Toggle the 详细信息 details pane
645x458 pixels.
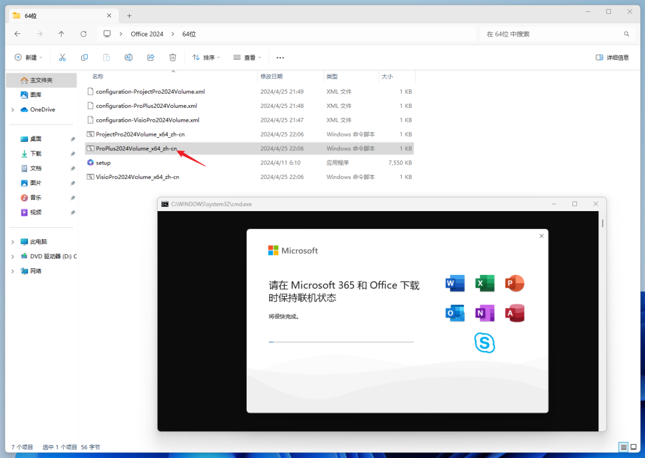612,57
